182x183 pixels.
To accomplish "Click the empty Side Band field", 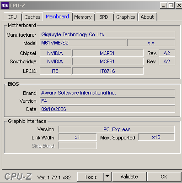I will coord(78,145).
